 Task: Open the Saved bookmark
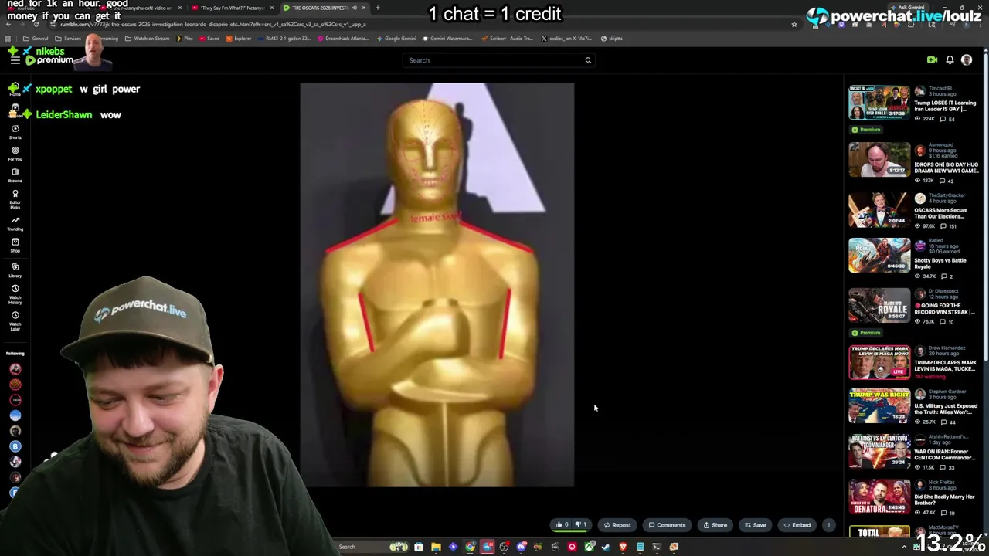209,39
